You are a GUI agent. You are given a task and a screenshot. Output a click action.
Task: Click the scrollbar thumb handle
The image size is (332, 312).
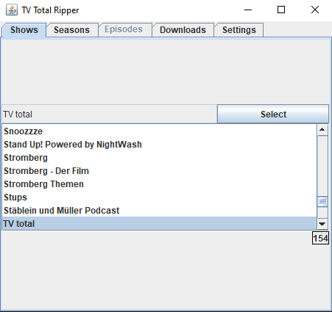click(x=322, y=202)
